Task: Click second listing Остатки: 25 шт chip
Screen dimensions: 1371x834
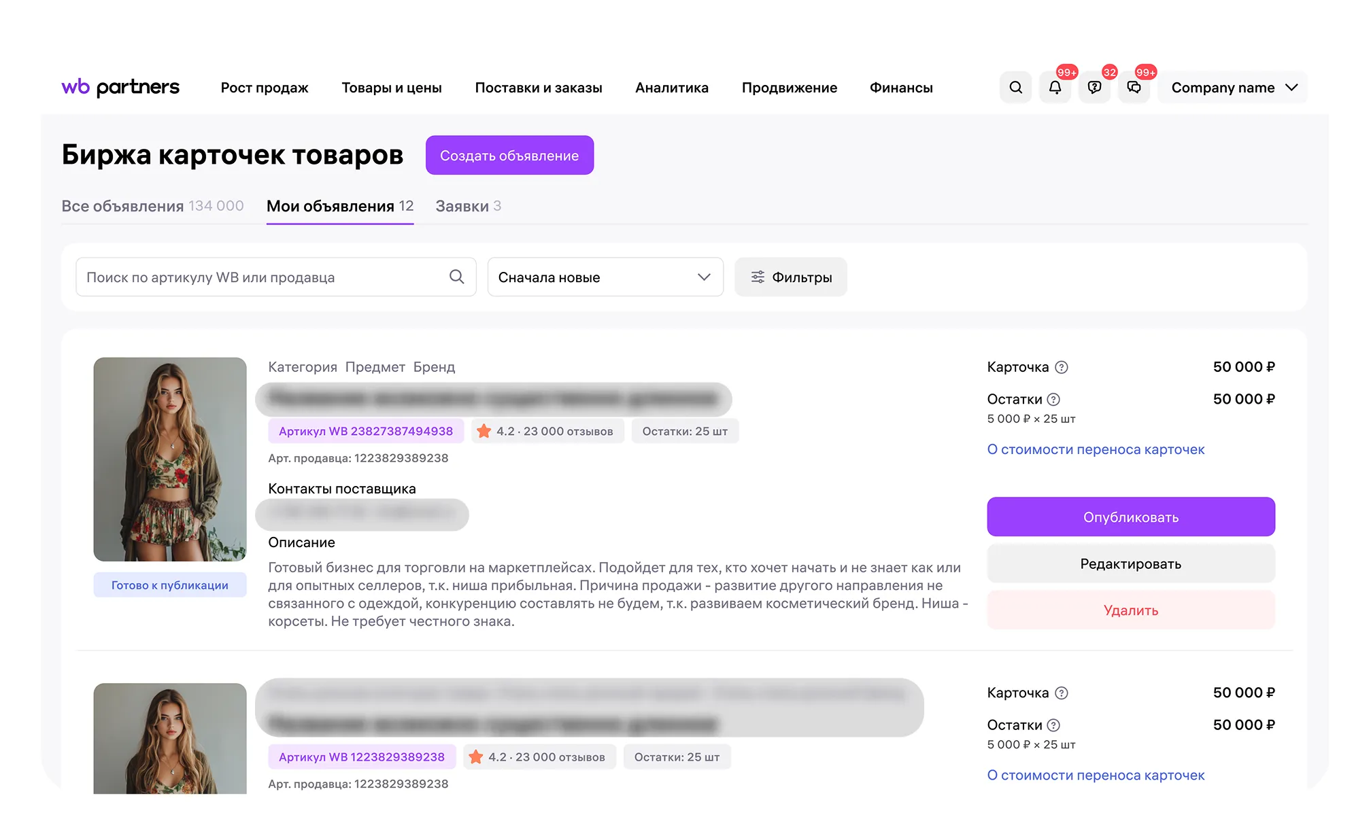Action: (x=677, y=757)
